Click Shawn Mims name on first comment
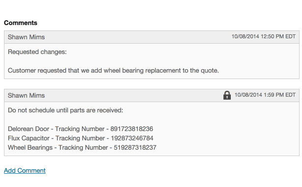 click(26, 37)
